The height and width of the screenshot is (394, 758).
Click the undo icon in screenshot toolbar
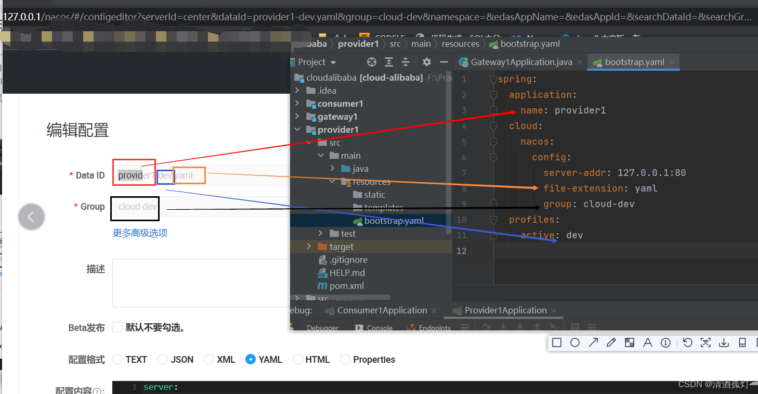coord(687,342)
